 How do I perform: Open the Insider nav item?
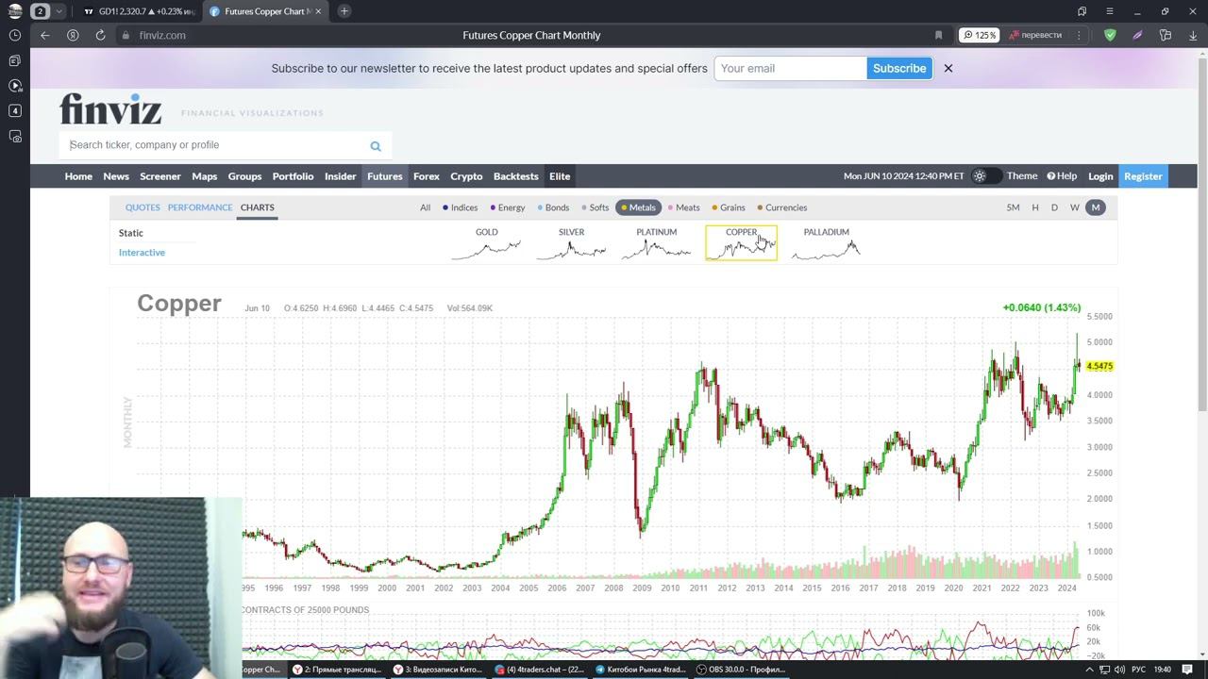tap(341, 176)
